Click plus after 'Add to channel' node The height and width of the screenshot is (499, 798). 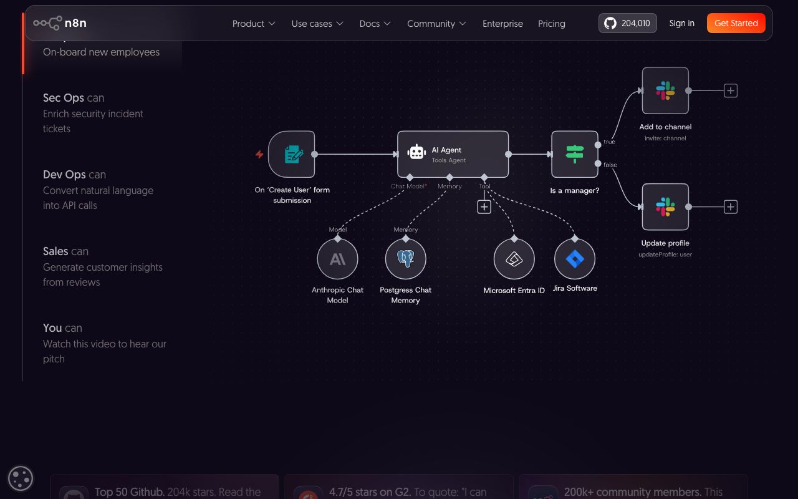click(x=731, y=90)
